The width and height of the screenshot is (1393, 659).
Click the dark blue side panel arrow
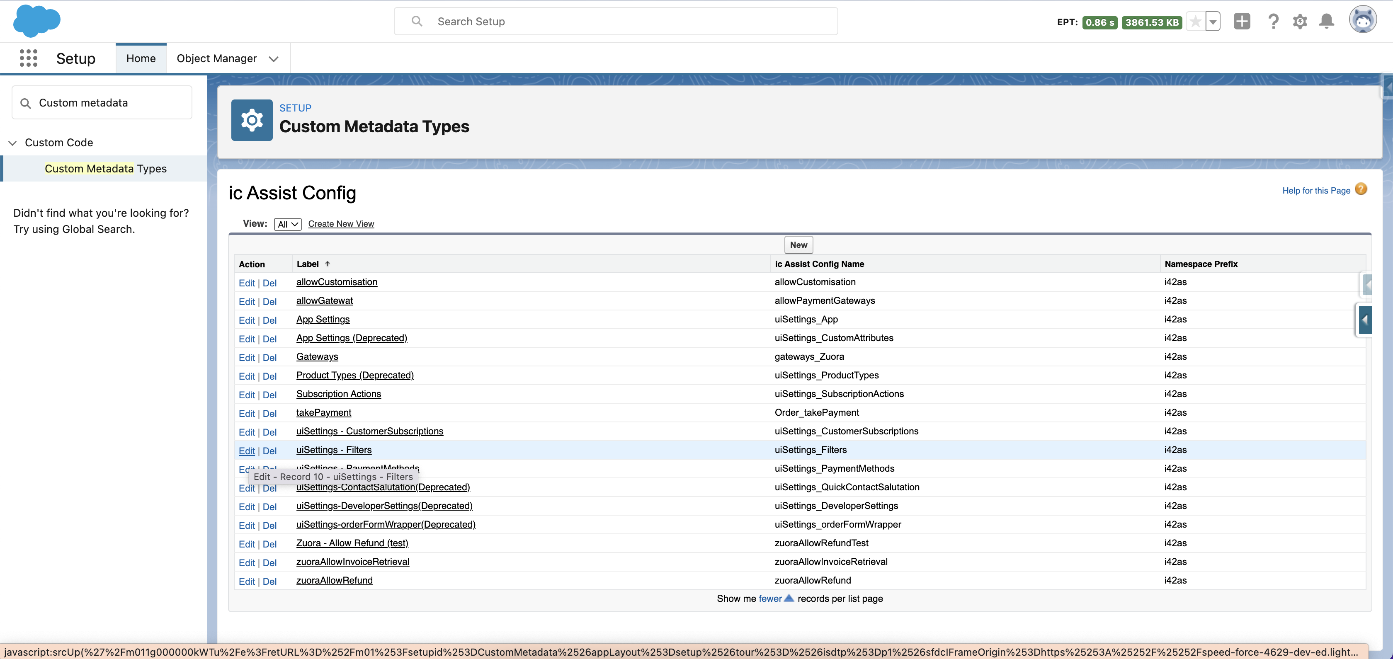(1365, 320)
